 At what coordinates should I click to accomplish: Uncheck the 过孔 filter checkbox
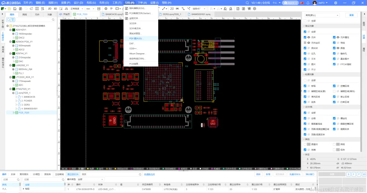click(x=305, y=53)
